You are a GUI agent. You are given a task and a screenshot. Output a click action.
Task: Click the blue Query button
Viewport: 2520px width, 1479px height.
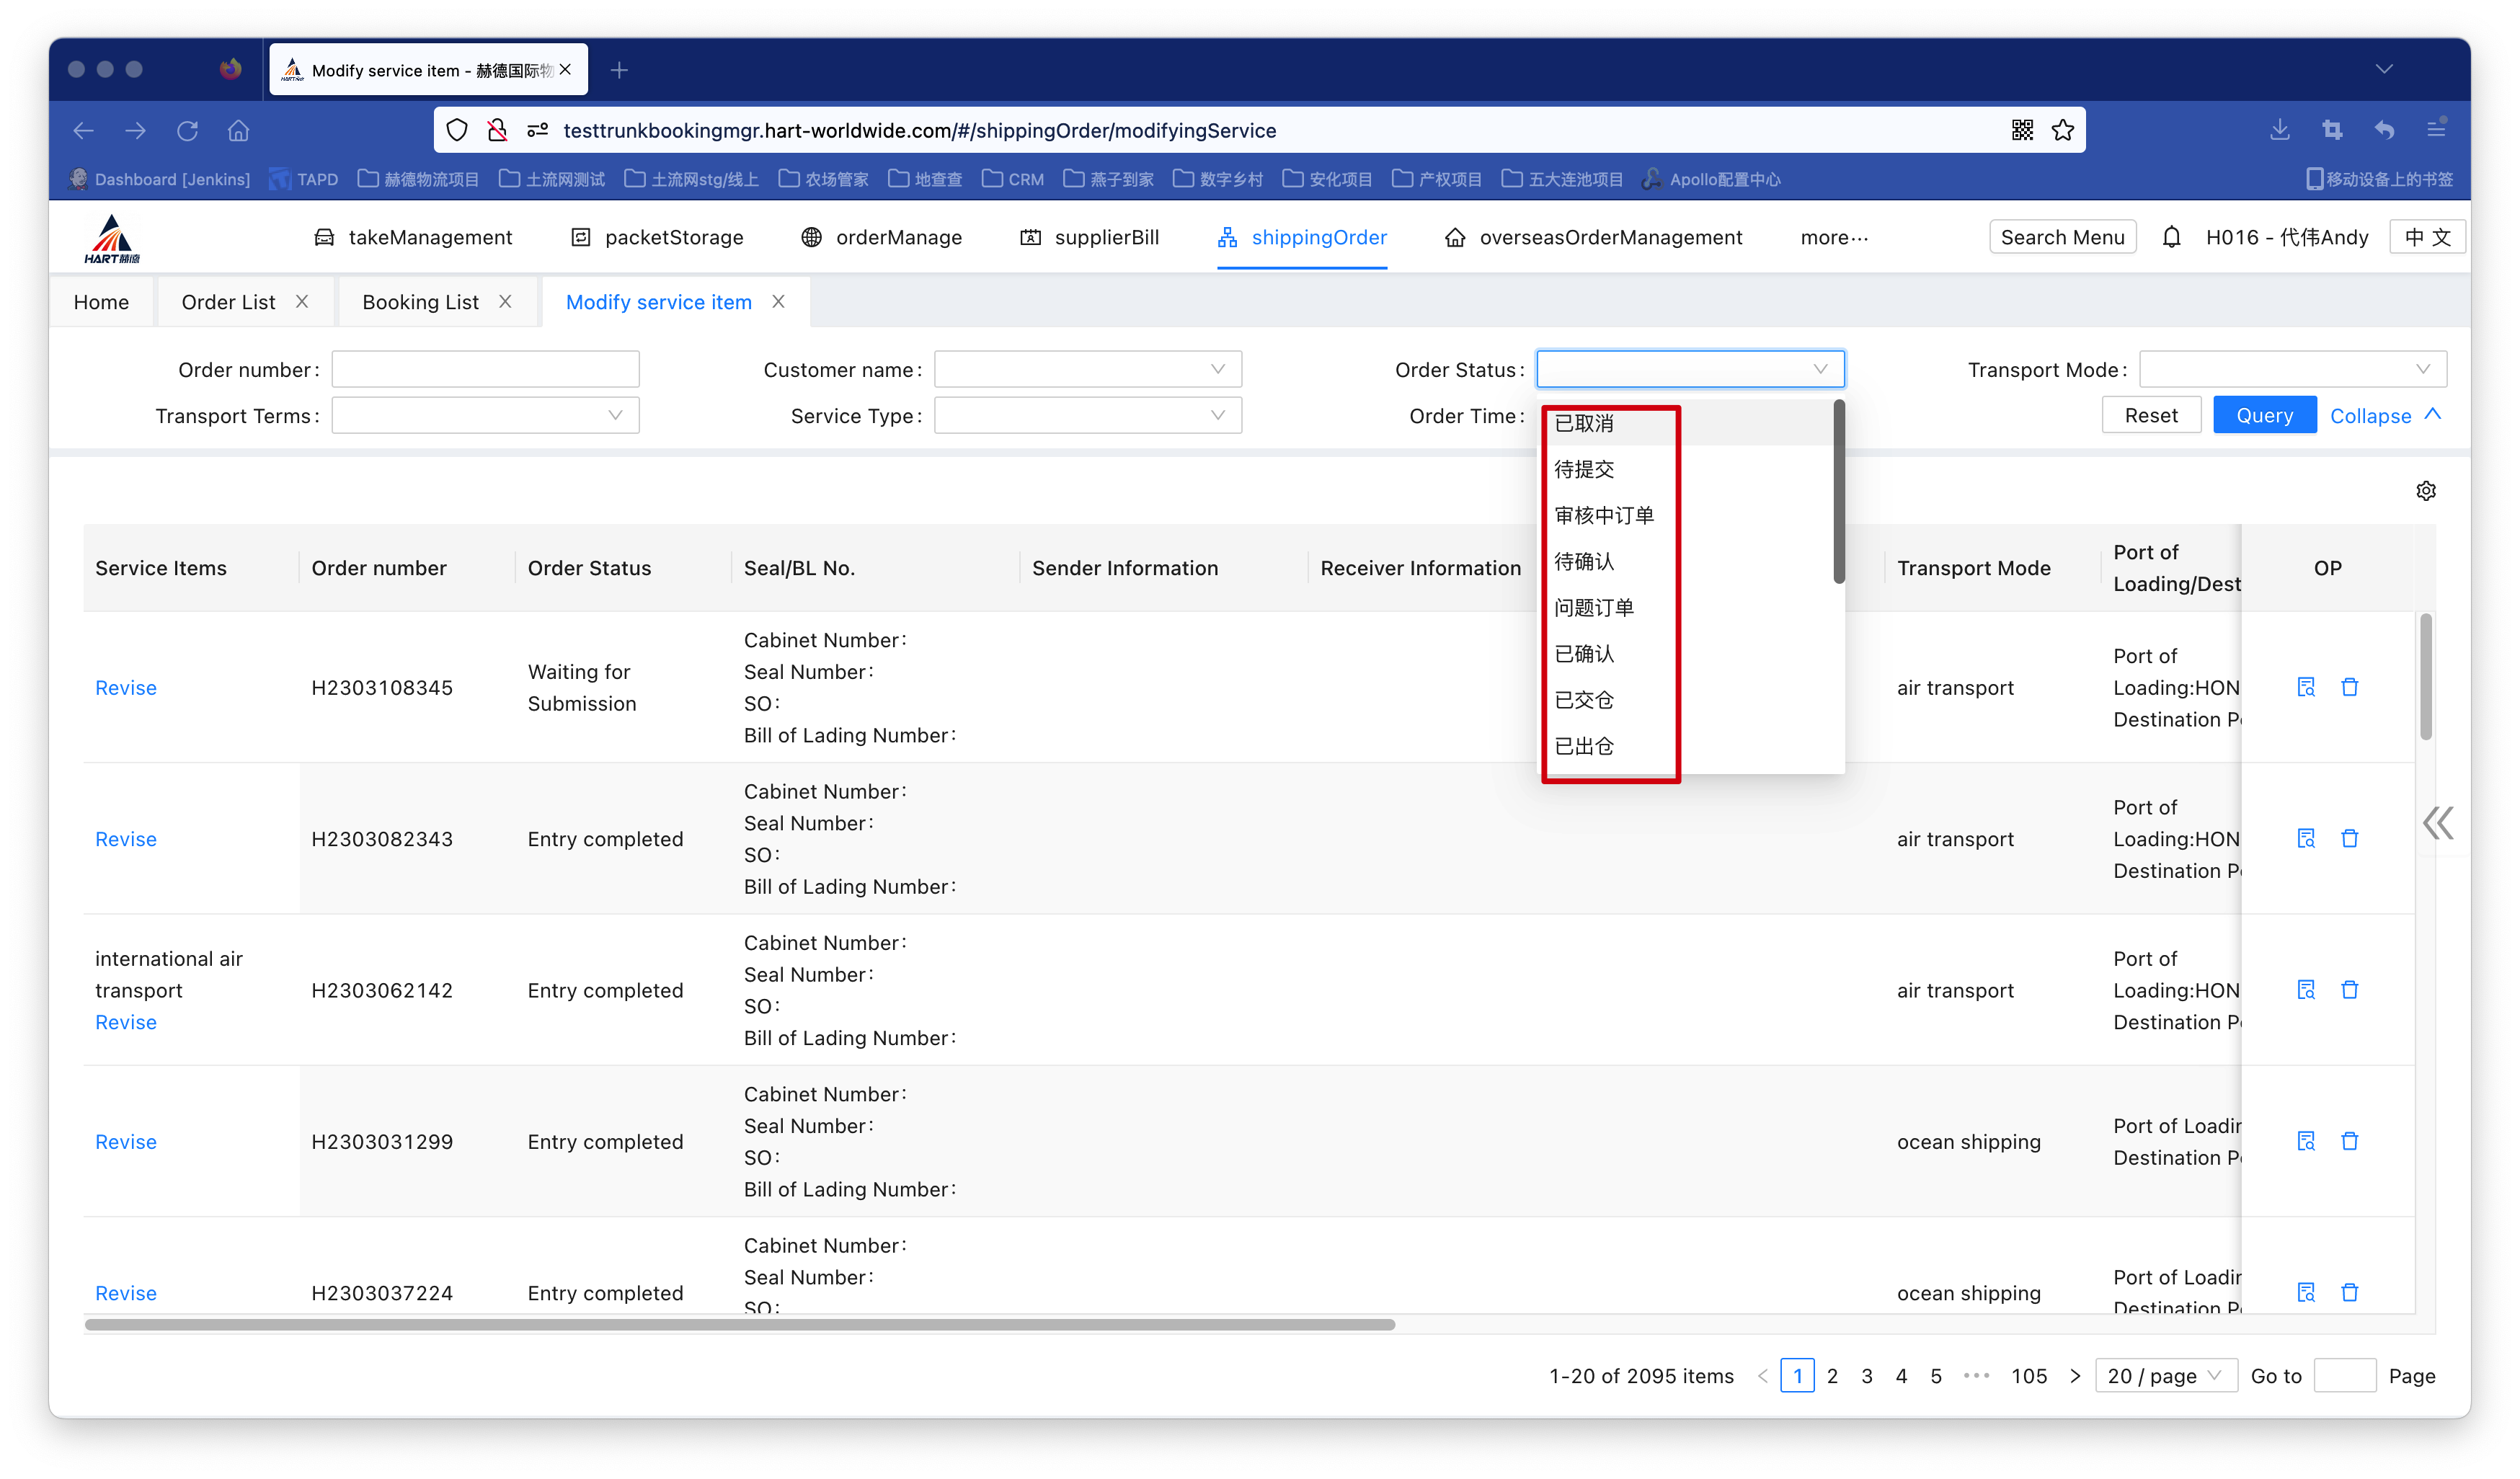coord(2264,415)
